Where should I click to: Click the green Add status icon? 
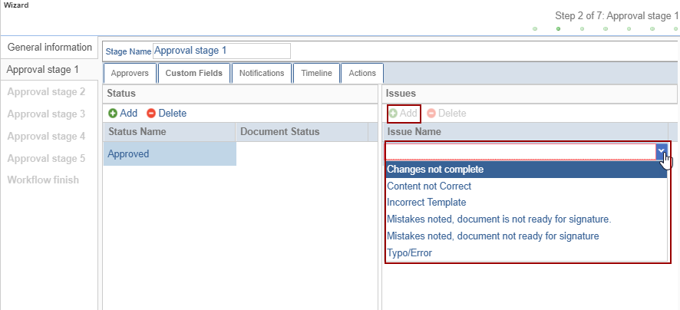point(113,113)
